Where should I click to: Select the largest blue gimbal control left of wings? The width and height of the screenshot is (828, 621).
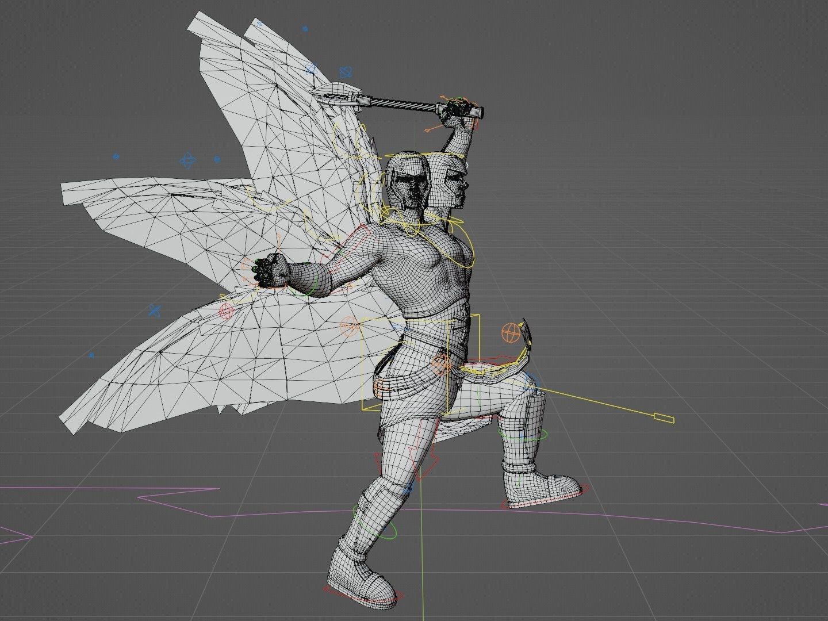(x=187, y=160)
